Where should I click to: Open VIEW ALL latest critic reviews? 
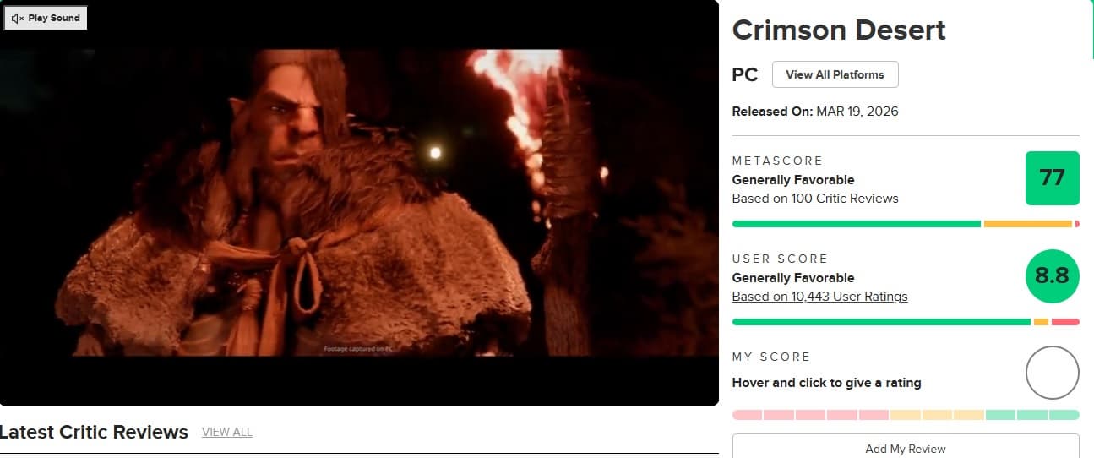(x=227, y=432)
